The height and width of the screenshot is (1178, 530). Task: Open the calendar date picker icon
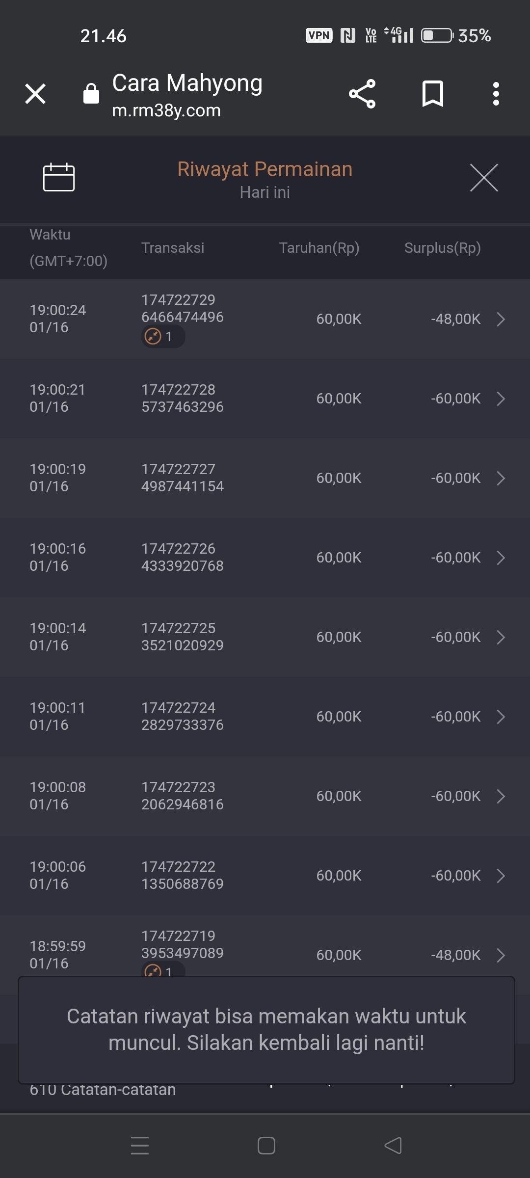pos(59,177)
